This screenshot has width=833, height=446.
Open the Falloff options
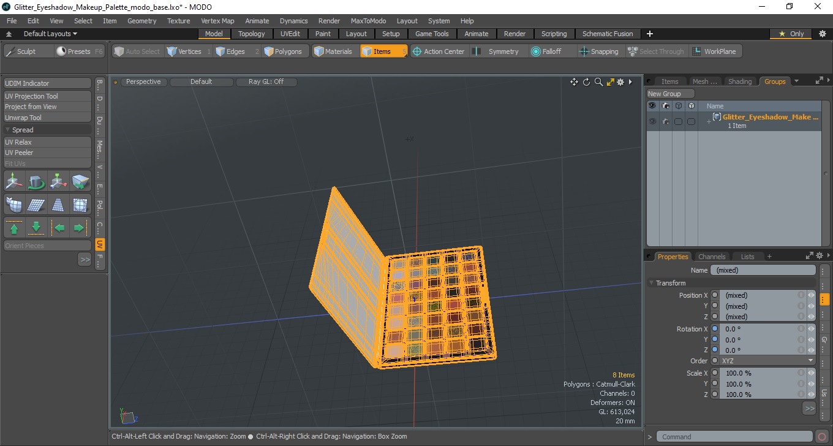point(552,51)
